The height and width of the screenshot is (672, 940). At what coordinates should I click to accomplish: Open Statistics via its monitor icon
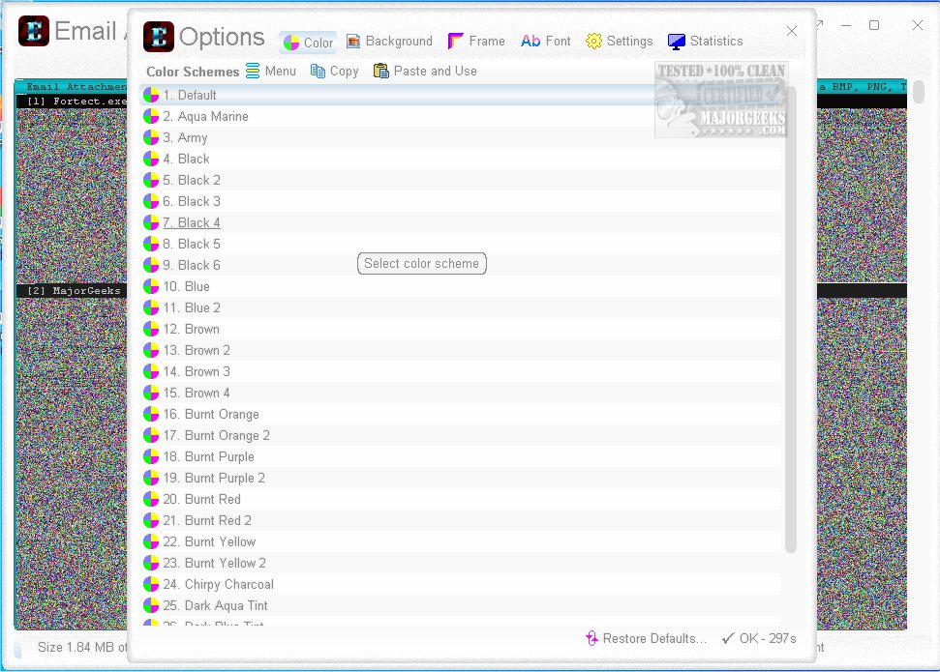675,41
